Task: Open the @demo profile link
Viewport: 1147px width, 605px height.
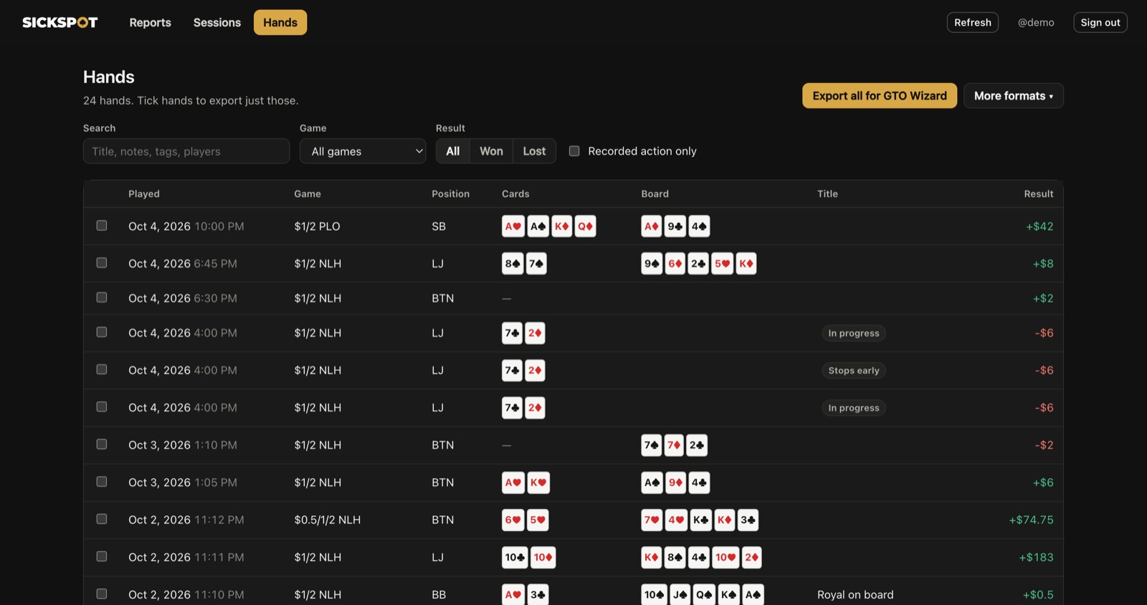Action: coord(1036,22)
